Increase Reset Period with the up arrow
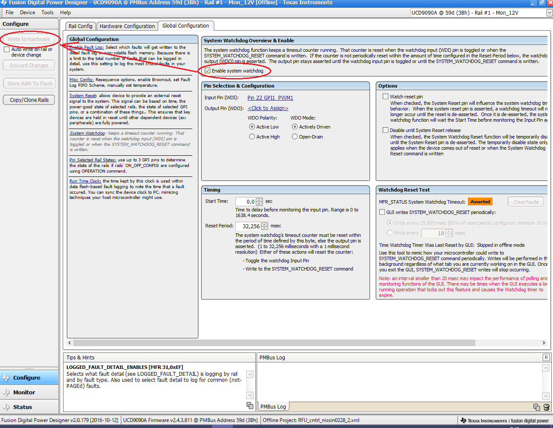Viewport: 553px width, 428px height. click(264, 224)
